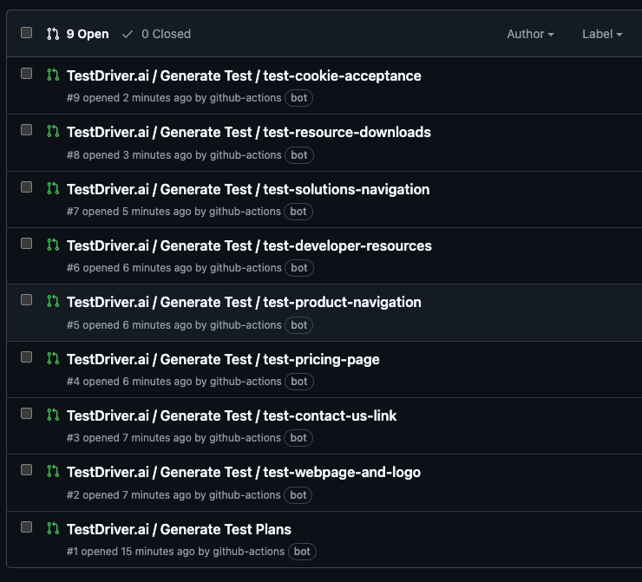
Task: Open the Author filter dropdown
Action: pyautogui.click(x=531, y=34)
